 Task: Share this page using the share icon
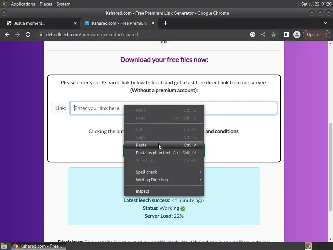tap(263, 35)
